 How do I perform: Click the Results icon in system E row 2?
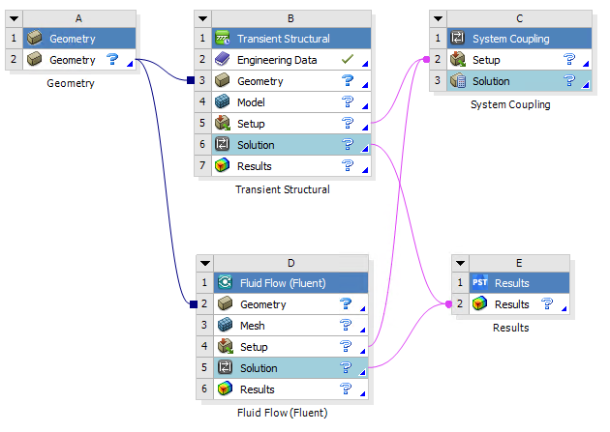click(x=480, y=303)
